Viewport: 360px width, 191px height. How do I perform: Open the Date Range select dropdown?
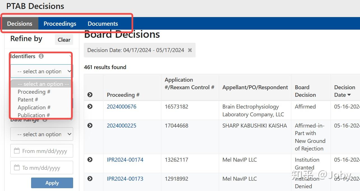(x=41, y=134)
